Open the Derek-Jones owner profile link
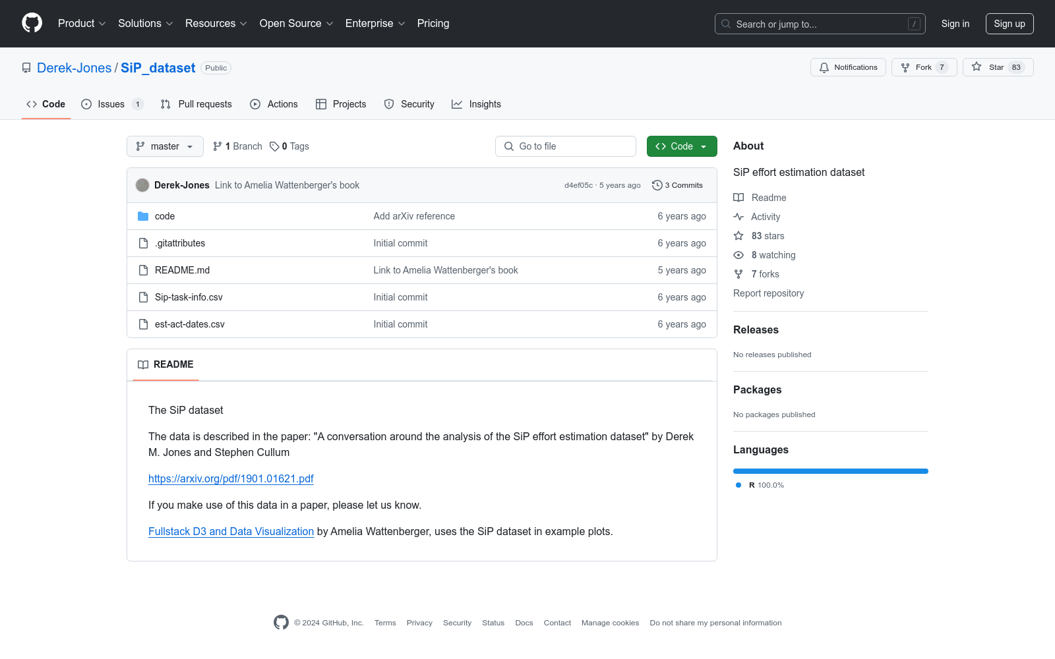1055x659 pixels. click(x=75, y=68)
